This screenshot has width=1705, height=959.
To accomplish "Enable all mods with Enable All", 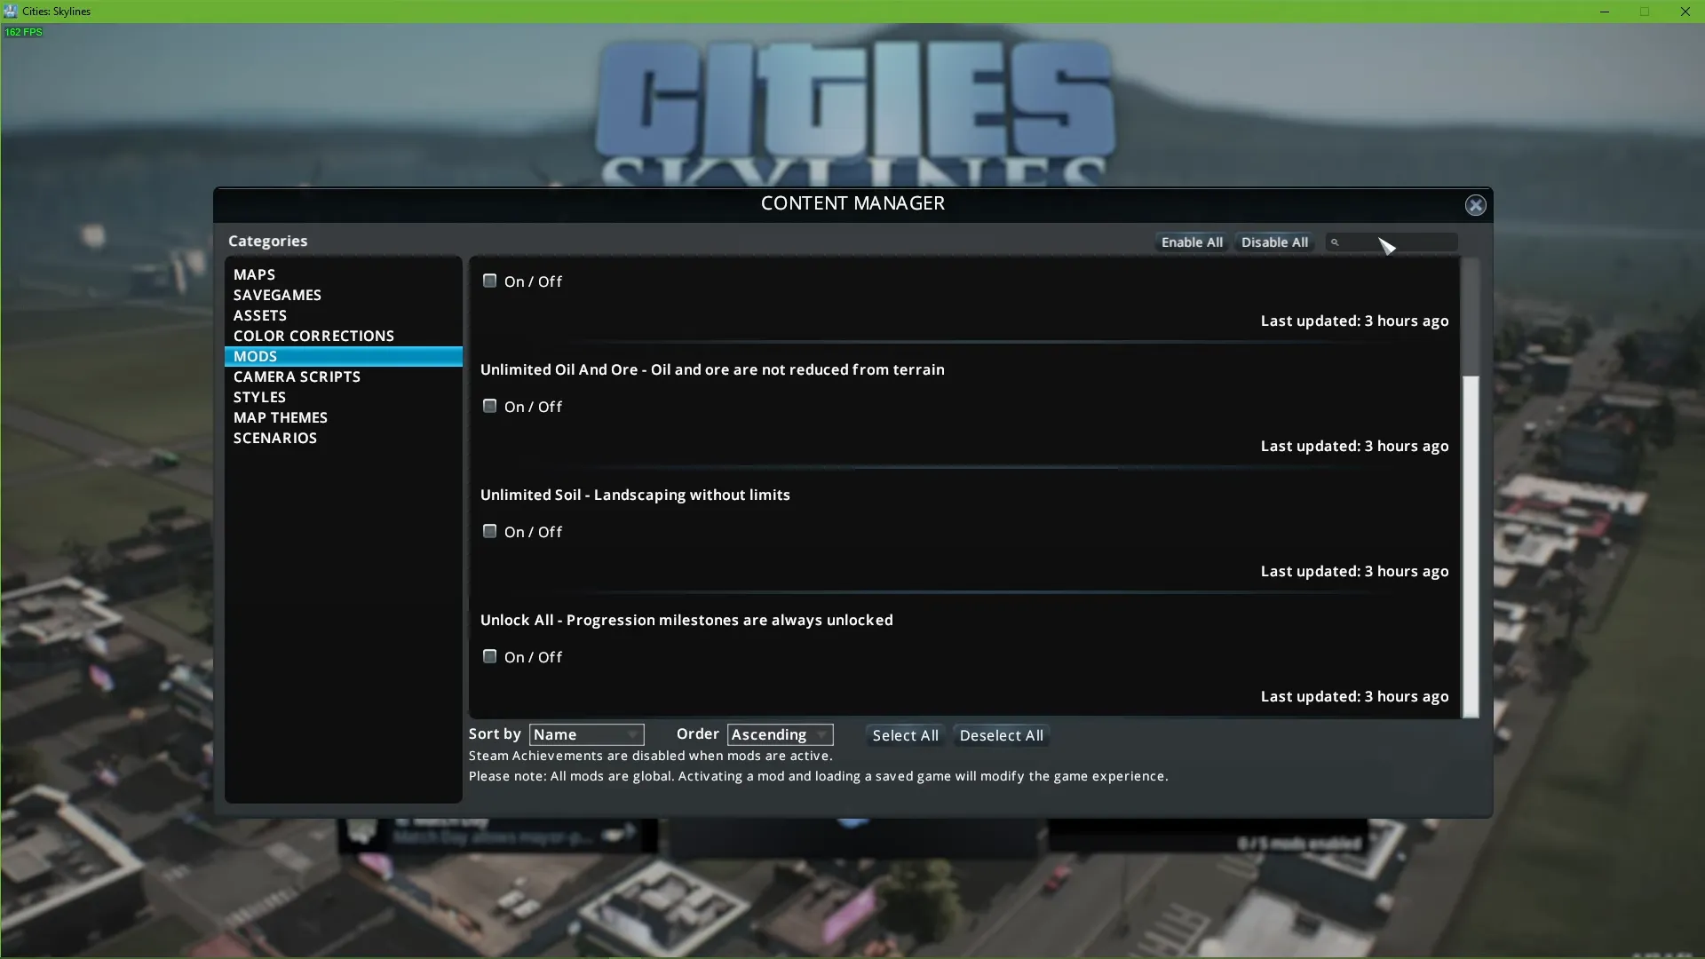I will pyautogui.click(x=1192, y=242).
